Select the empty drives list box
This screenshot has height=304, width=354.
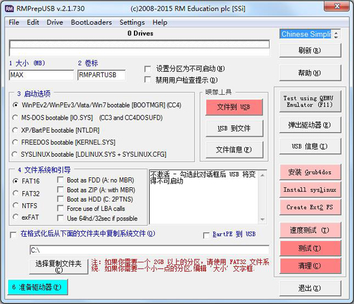pyautogui.click(x=139, y=48)
